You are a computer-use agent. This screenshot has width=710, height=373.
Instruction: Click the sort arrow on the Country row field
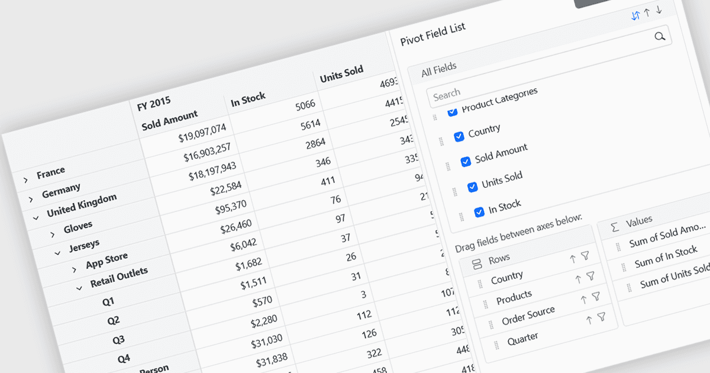[x=572, y=258]
